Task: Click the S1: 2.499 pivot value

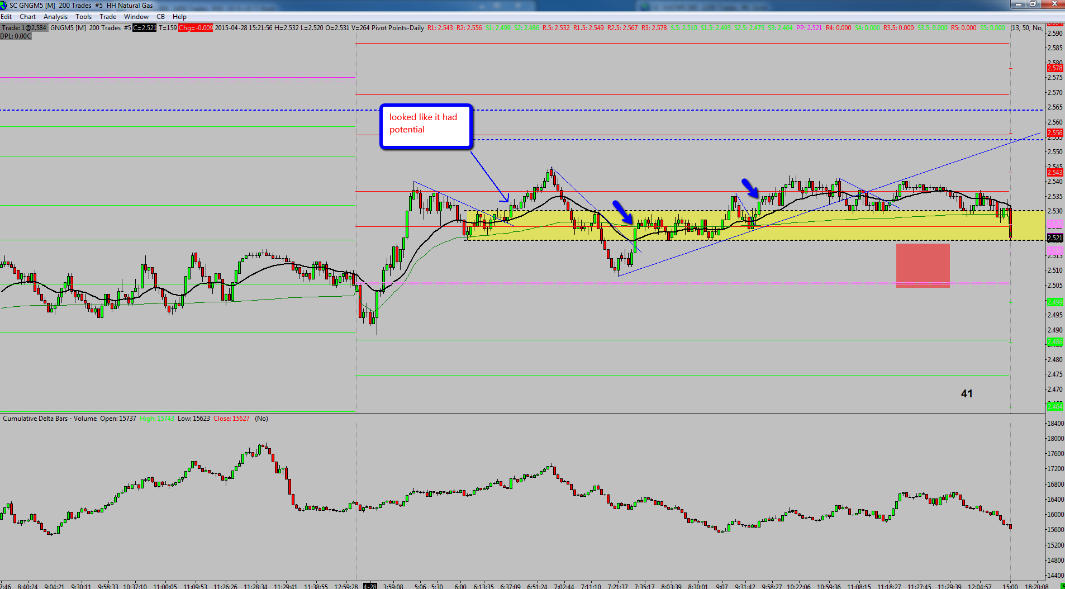Action: (x=498, y=28)
